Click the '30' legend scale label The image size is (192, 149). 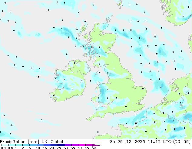click(66, 148)
